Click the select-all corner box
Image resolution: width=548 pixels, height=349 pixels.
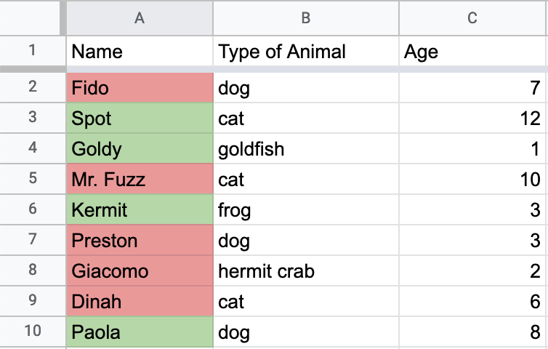click(29, 17)
